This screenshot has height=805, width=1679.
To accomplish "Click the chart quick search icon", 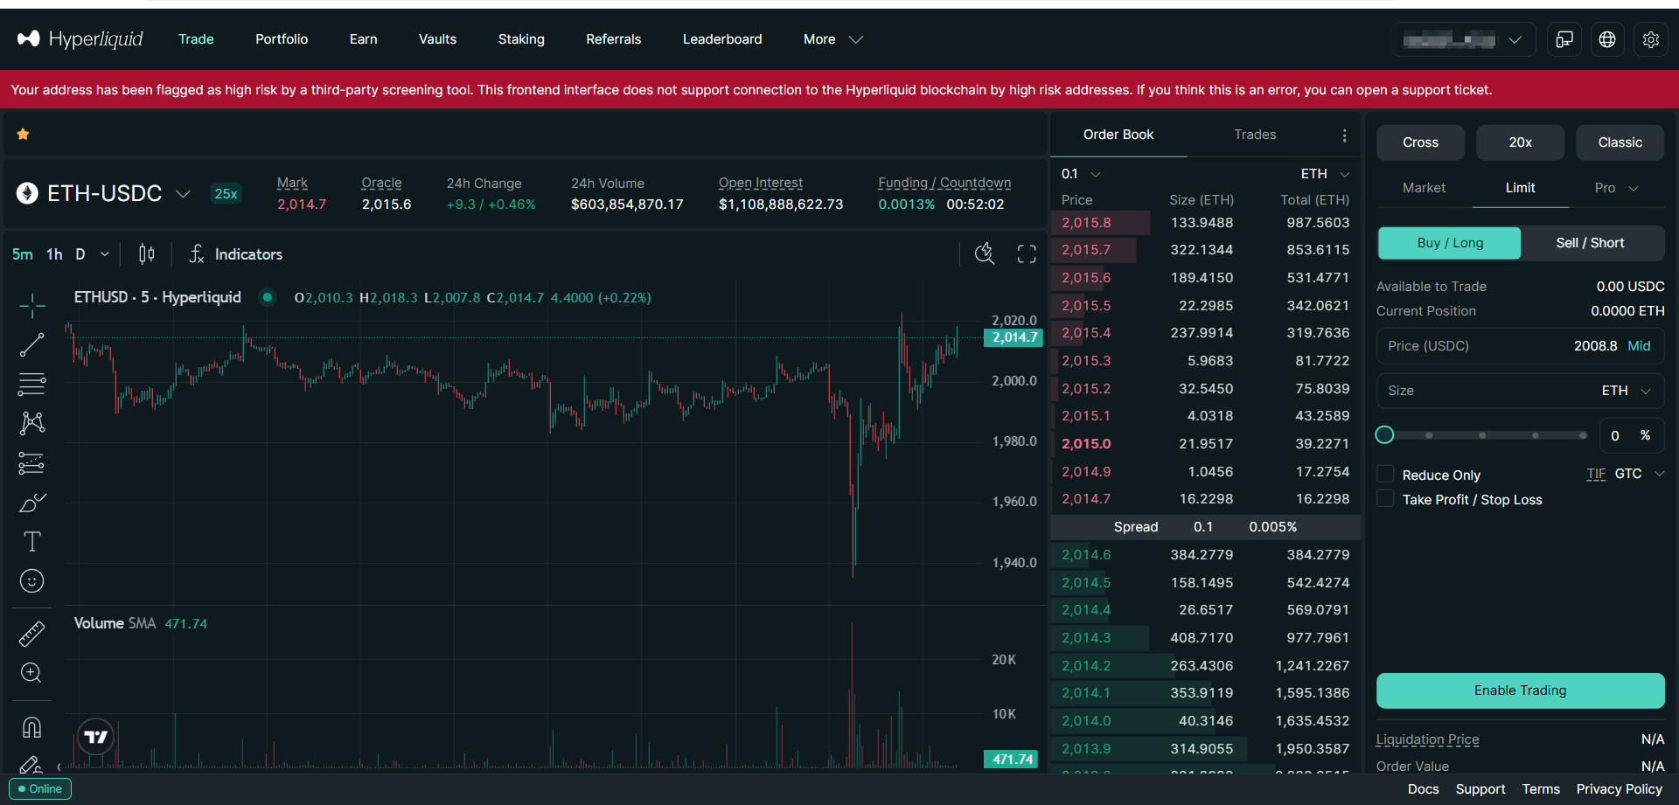I will [985, 254].
